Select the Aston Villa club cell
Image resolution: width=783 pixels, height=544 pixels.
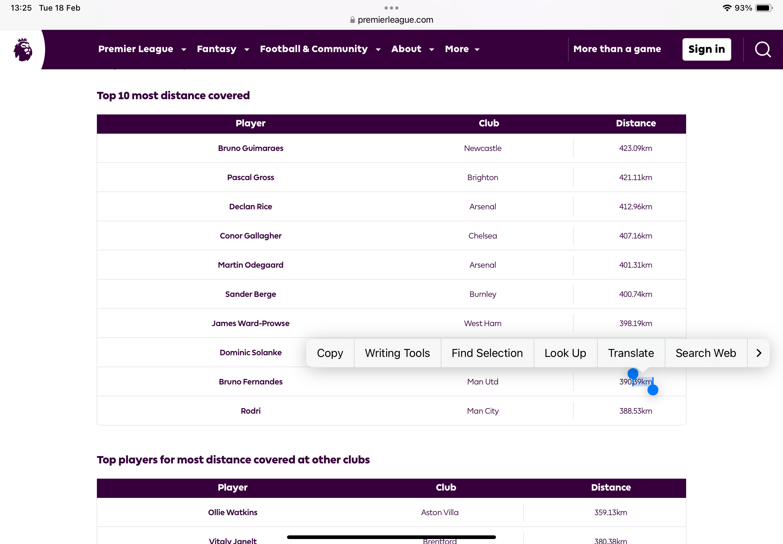coord(440,512)
